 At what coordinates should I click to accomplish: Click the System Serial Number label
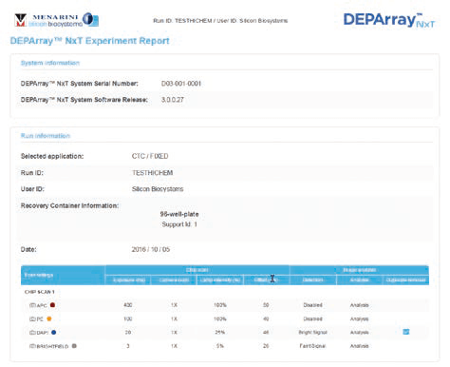coord(80,84)
